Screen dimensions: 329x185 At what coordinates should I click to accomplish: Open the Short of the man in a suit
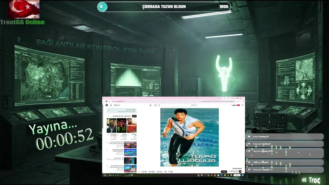[112, 125]
